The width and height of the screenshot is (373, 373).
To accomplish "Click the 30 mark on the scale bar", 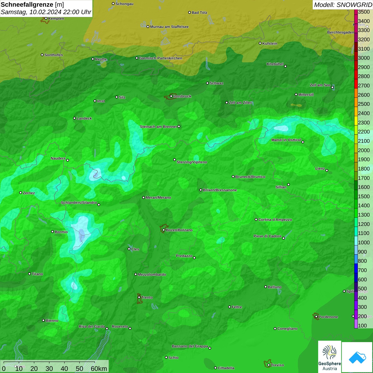I will point(49,368).
